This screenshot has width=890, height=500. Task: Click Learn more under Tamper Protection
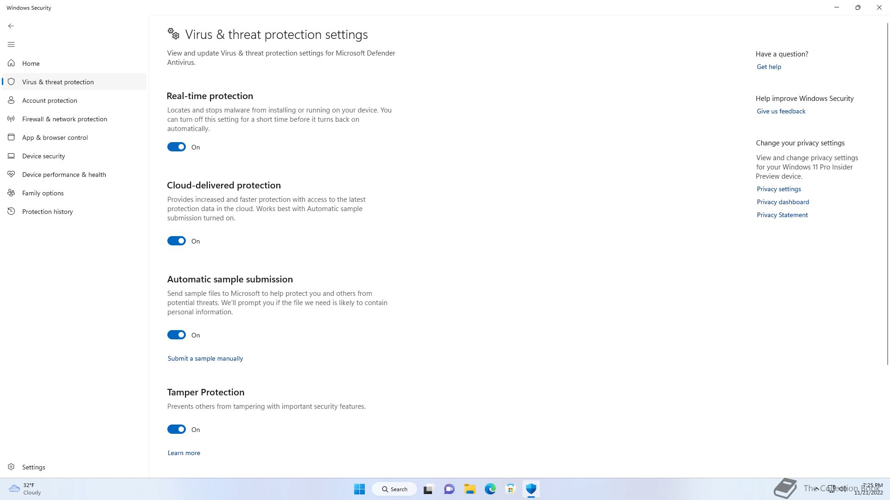(x=184, y=453)
